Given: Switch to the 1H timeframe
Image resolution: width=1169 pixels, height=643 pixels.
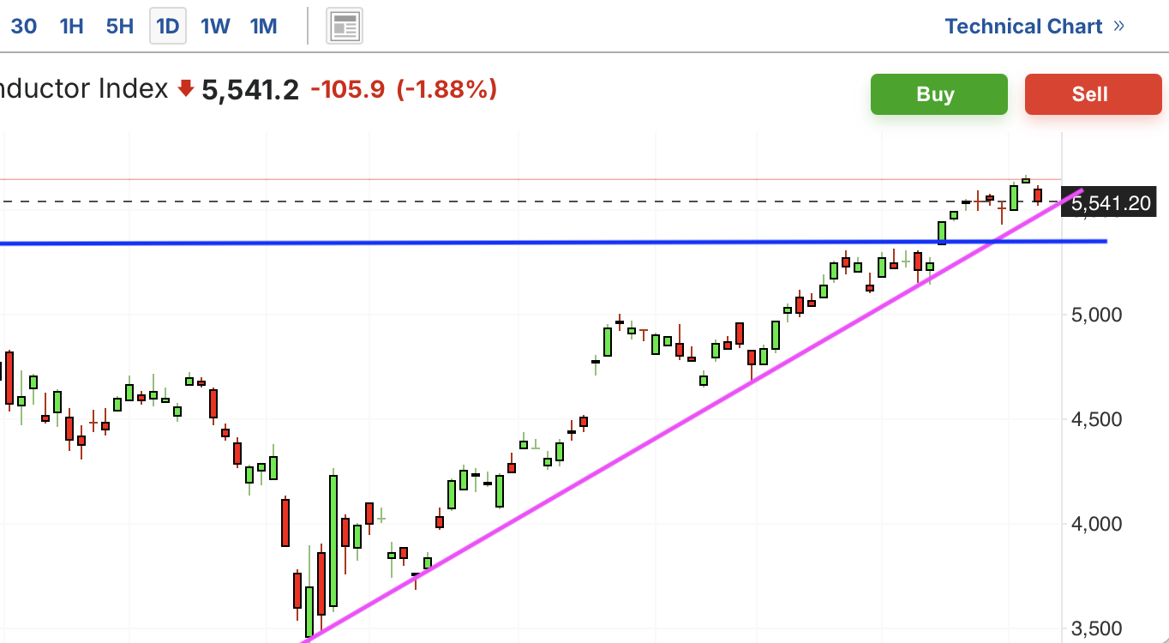Looking at the screenshot, I should [x=71, y=27].
